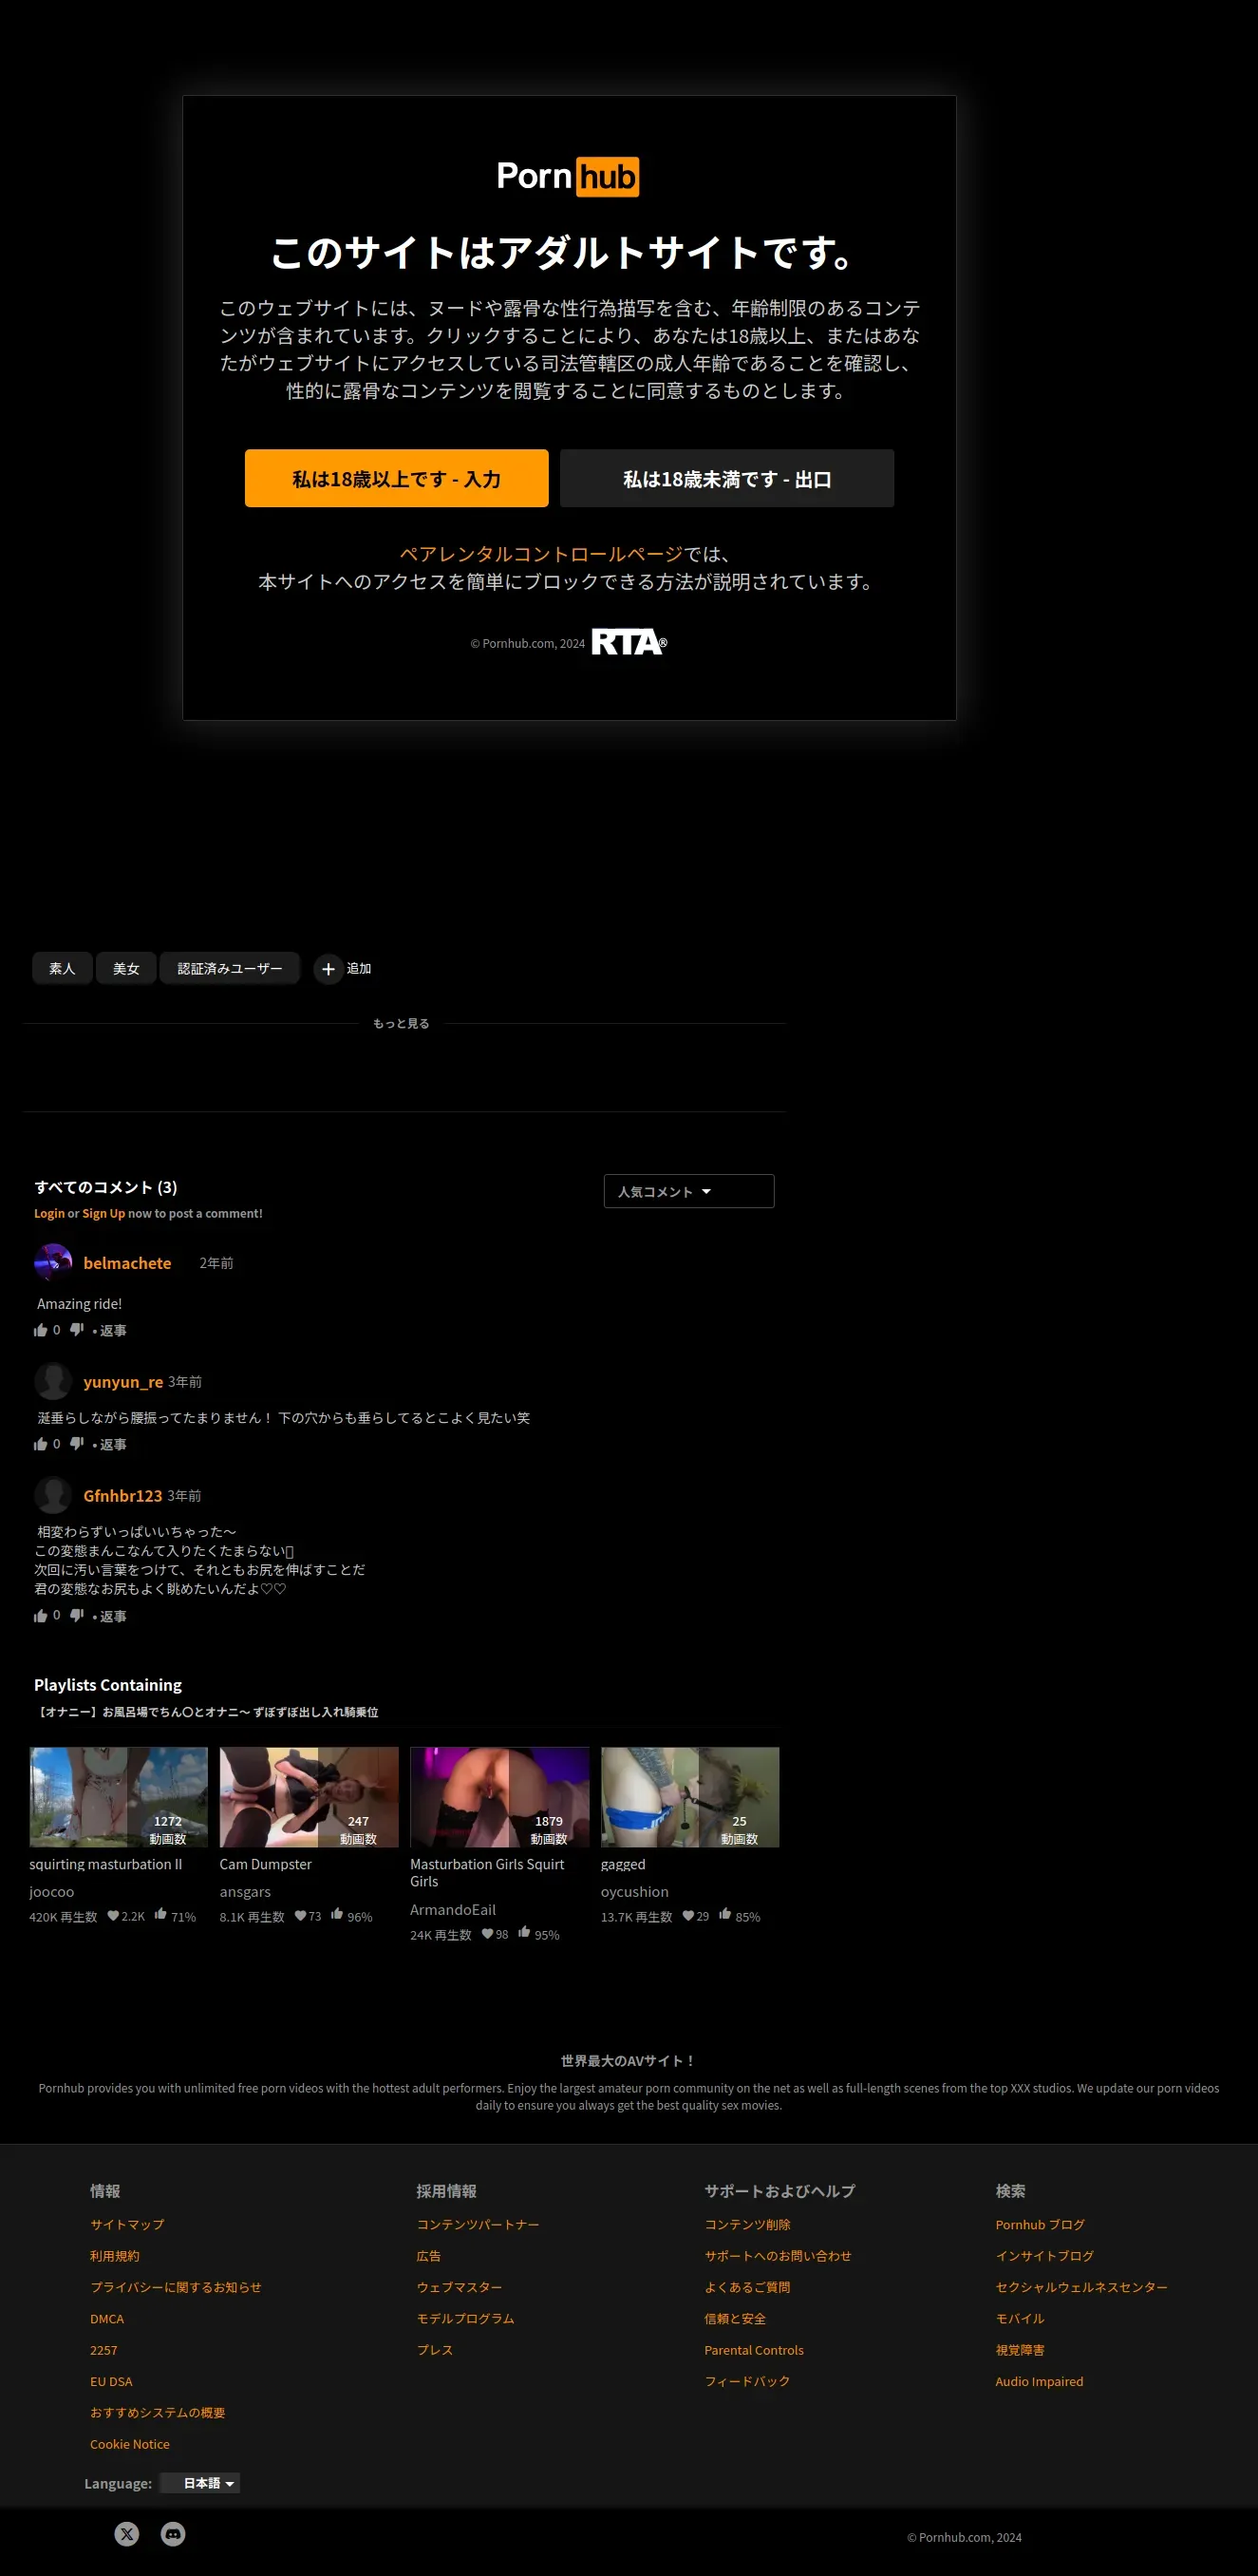This screenshot has width=1258, height=2576.
Task: Open the Parental Controls footer link
Action: coord(755,2350)
